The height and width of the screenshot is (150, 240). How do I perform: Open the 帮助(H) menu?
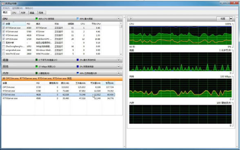[29, 8]
